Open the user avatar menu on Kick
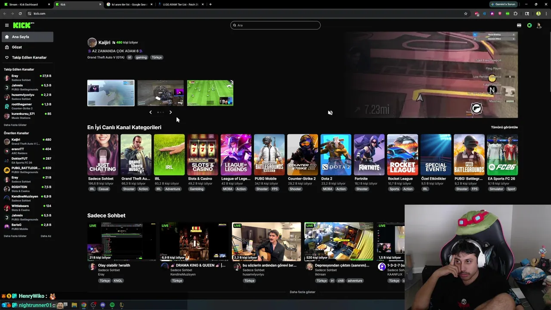The image size is (551, 310). click(x=539, y=25)
